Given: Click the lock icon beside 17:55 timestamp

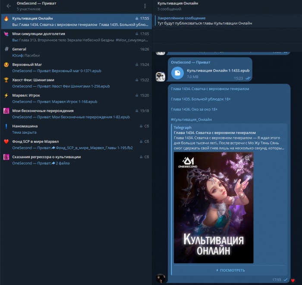Looking at the screenshot, I should click(137, 19).
